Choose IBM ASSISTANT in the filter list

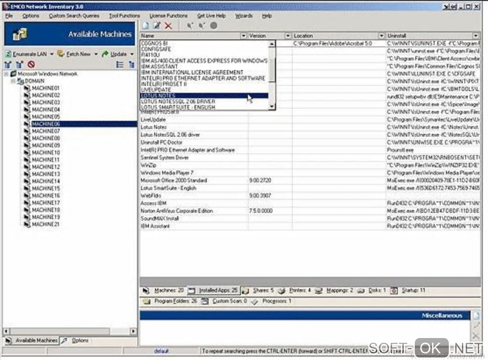(204, 66)
